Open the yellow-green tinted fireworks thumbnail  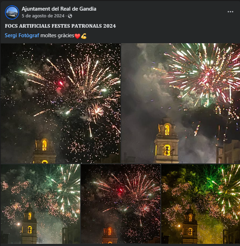pos(200,204)
